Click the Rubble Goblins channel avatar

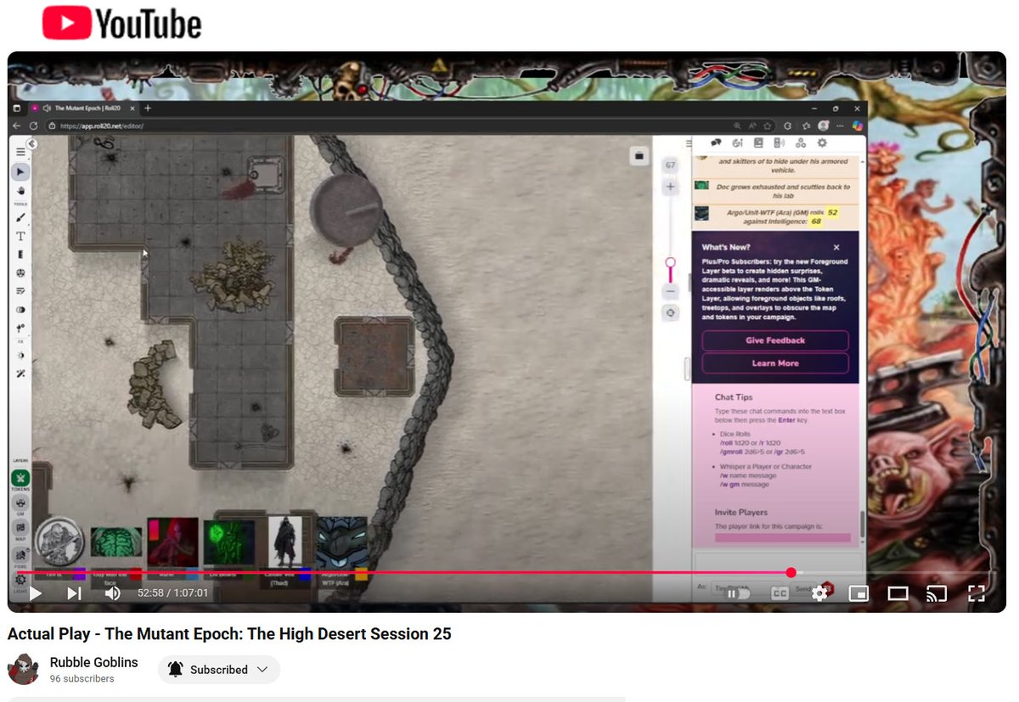24,669
